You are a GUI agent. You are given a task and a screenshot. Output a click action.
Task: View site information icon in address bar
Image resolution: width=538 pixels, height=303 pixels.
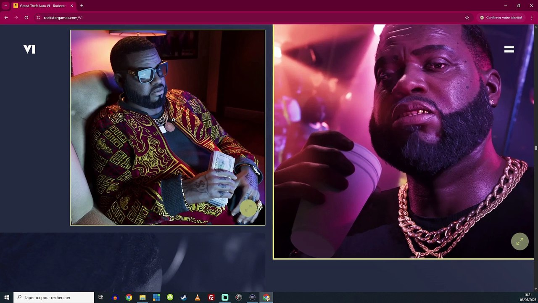click(38, 18)
